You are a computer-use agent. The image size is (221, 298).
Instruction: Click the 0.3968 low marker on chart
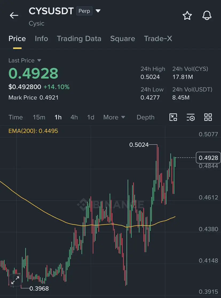click(39, 288)
